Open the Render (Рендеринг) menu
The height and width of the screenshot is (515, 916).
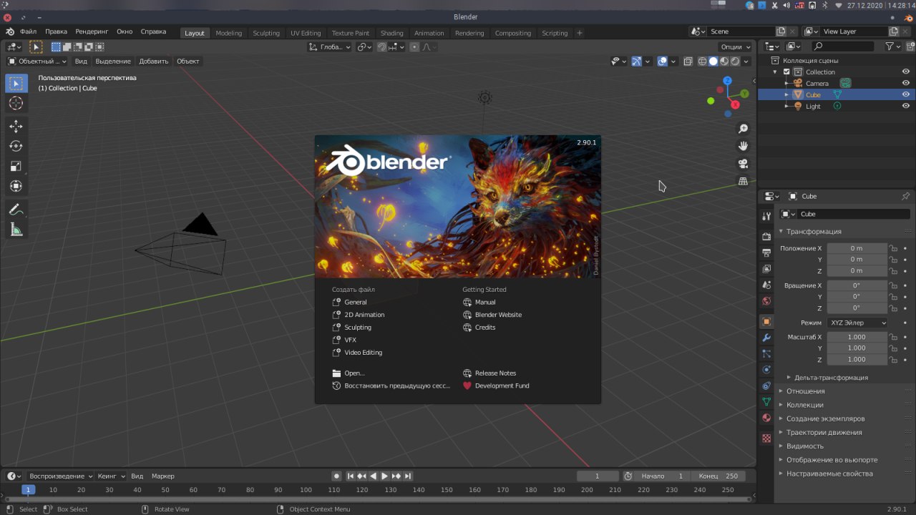pyautogui.click(x=92, y=32)
